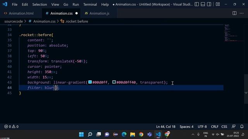248x139 pixels.
Task: Open Google Chrome from taskbar
Action: (141, 134)
